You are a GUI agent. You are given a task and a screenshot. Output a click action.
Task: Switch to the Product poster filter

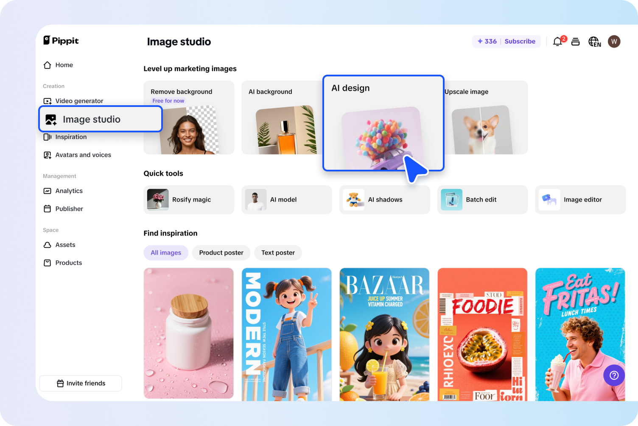pos(221,252)
